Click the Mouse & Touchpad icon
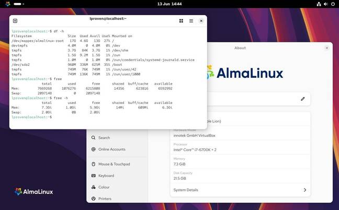 pyautogui.click(x=94, y=164)
